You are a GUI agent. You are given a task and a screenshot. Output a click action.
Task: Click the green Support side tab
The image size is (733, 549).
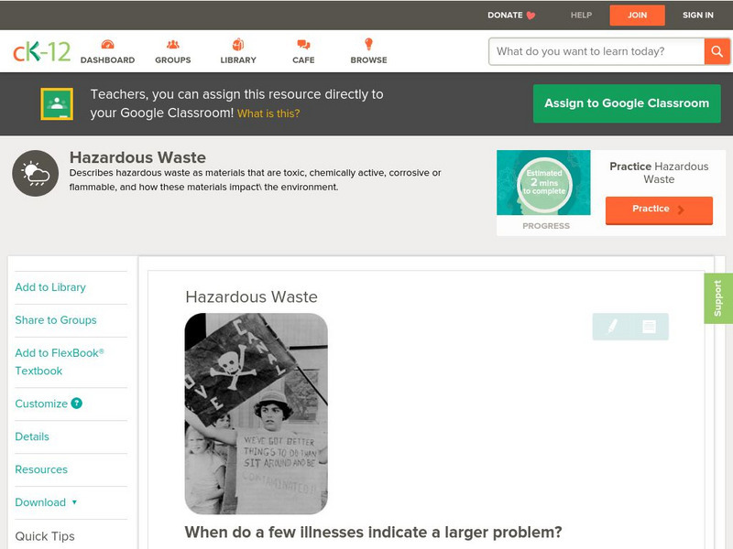(x=718, y=298)
